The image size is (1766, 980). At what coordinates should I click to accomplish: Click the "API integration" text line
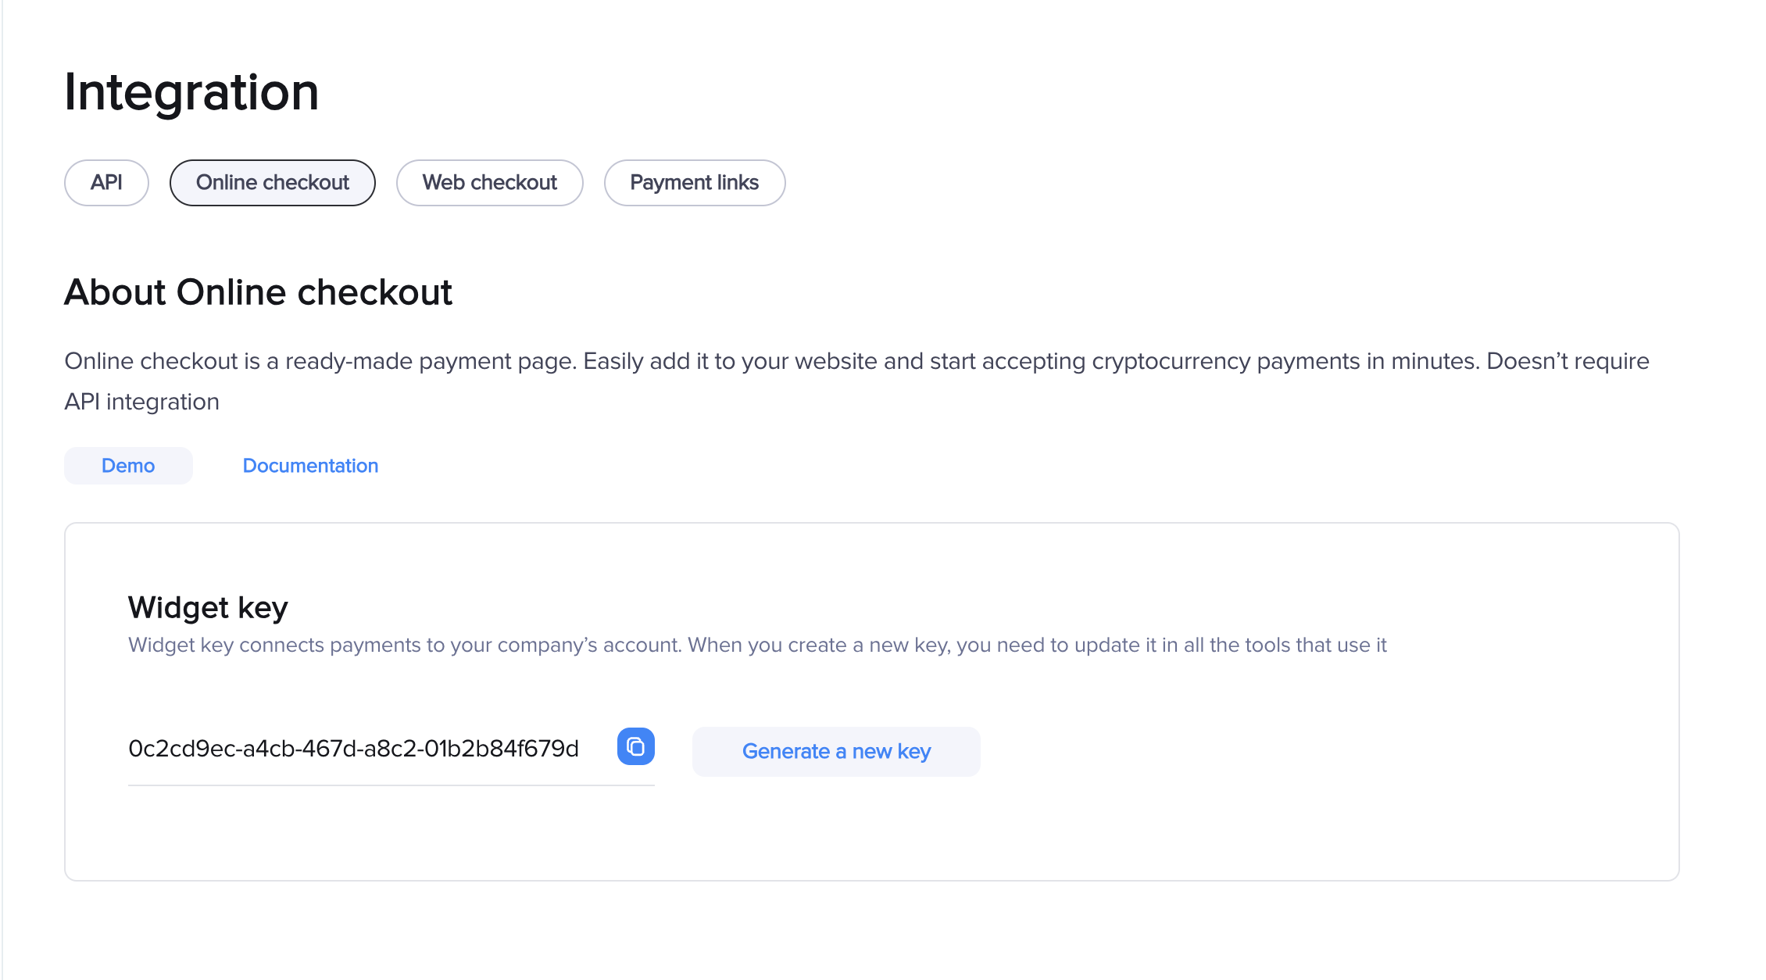141,402
